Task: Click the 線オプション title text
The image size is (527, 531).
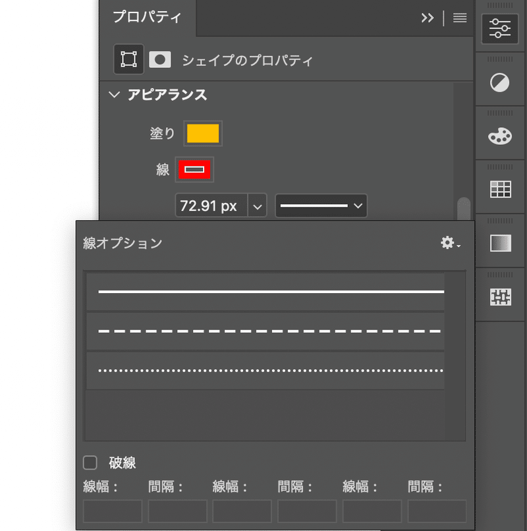Action: (x=123, y=243)
